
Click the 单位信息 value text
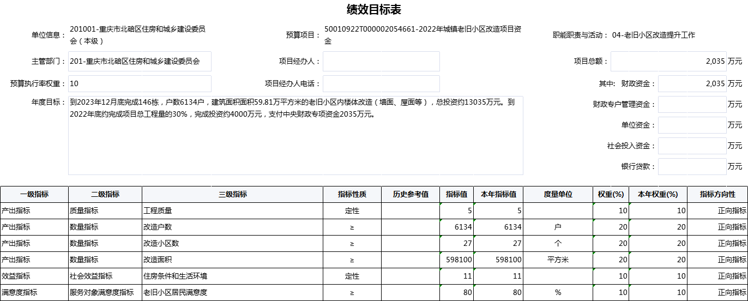(x=138, y=35)
